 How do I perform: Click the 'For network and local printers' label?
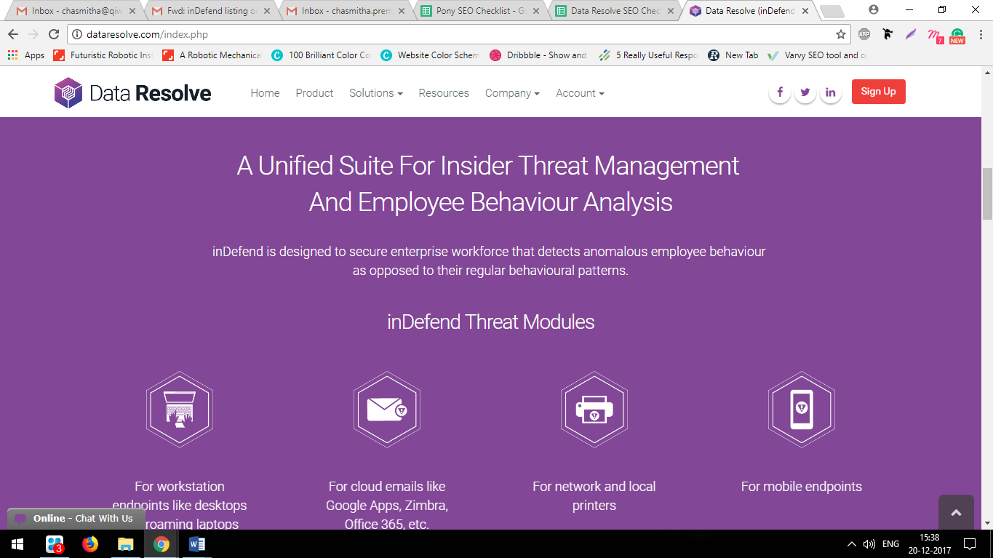594,496
